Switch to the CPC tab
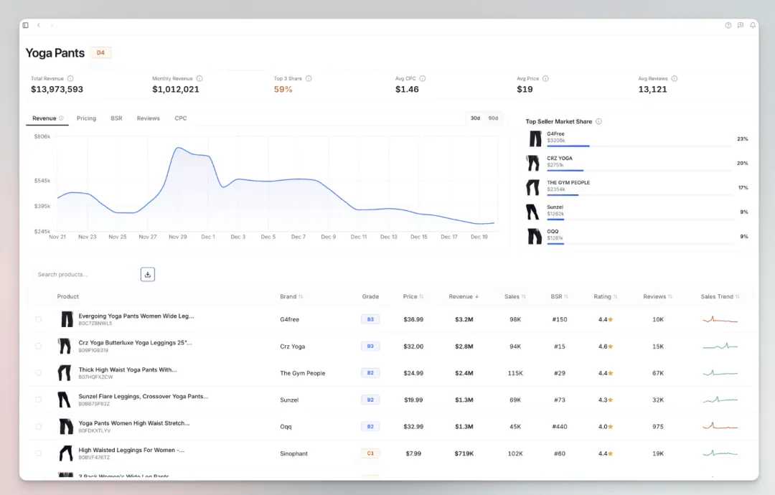775x495 pixels. coord(181,118)
